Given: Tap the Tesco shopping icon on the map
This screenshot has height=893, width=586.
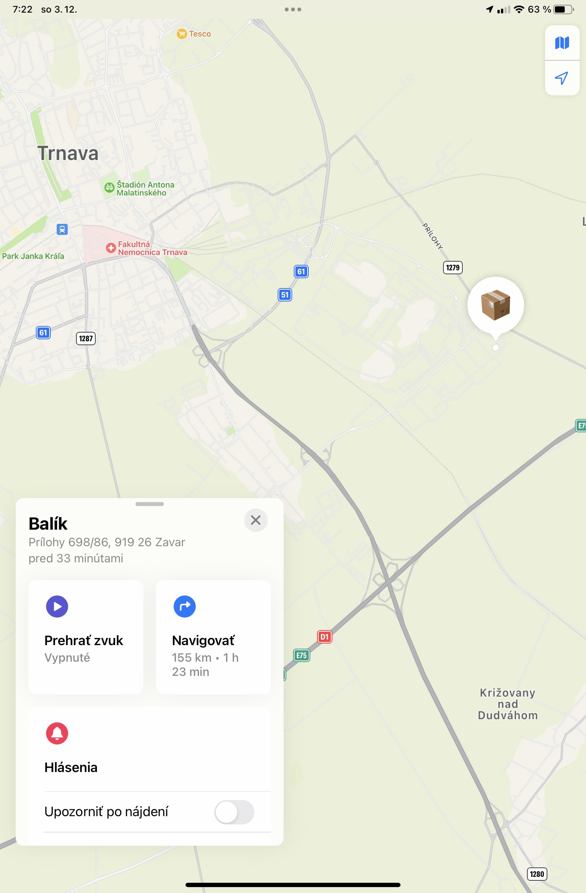Looking at the screenshot, I should click(x=182, y=34).
